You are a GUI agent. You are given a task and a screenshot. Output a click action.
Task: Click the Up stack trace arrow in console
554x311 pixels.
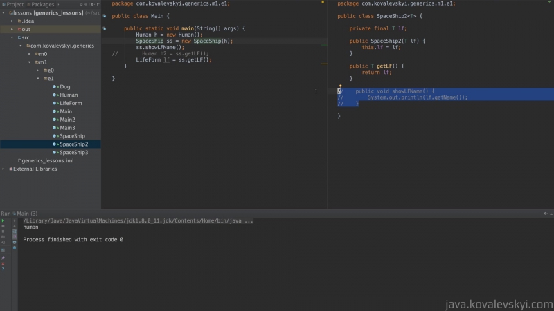pos(15,220)
